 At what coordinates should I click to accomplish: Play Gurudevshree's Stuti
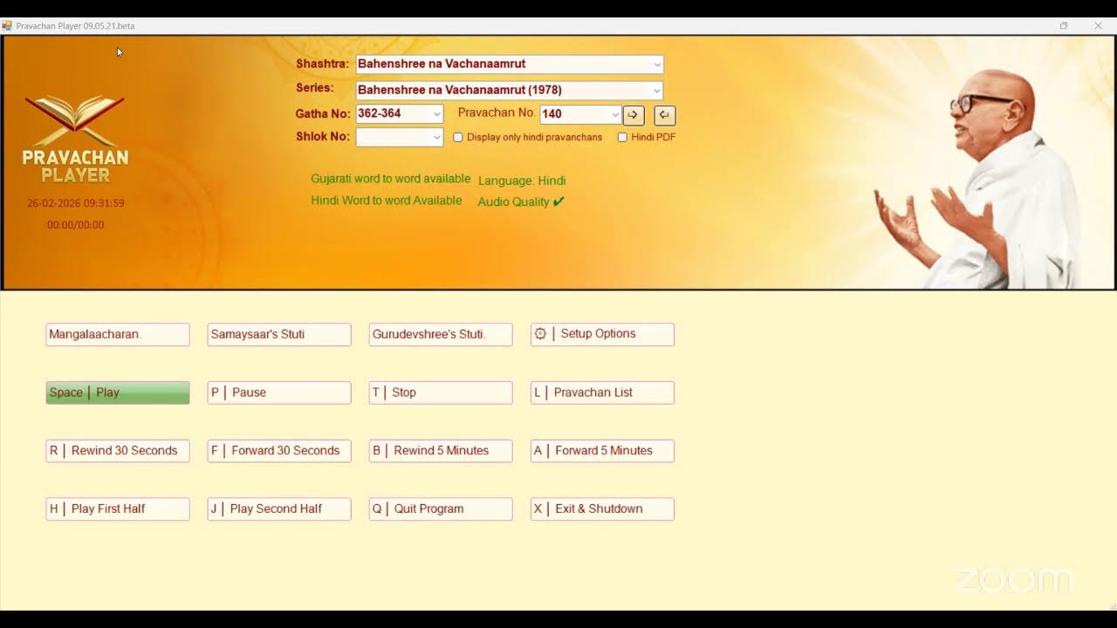tap(441, 334)
